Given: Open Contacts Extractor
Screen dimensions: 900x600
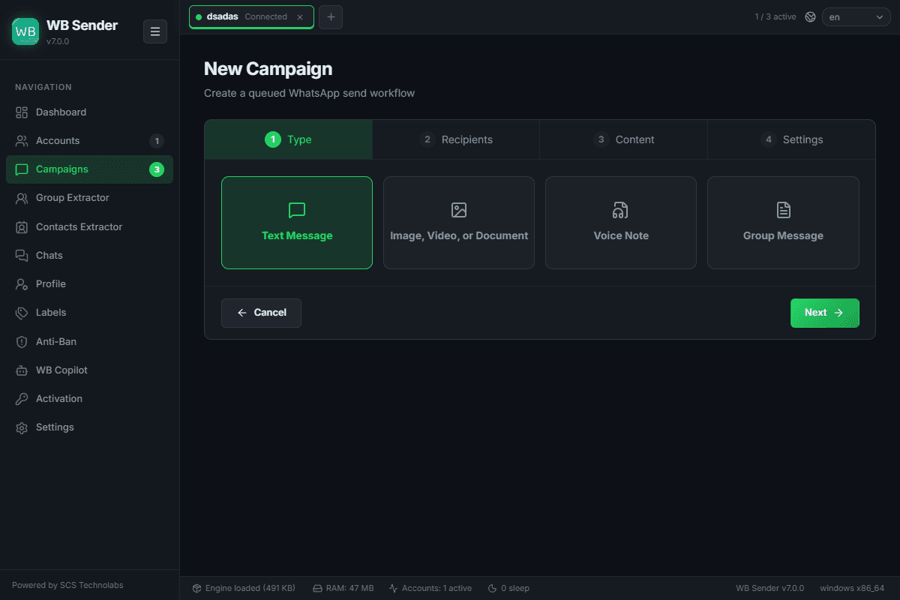Looking at the screenshot, I should click(x=89, y=227).
